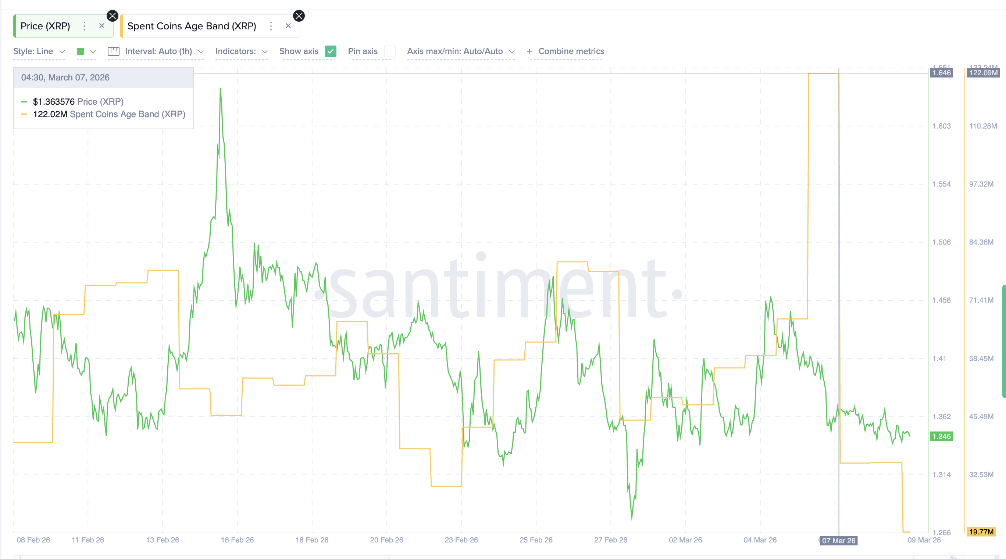
Task: Click the yellow Spent Coins legend marker
Action: (25, 114)
